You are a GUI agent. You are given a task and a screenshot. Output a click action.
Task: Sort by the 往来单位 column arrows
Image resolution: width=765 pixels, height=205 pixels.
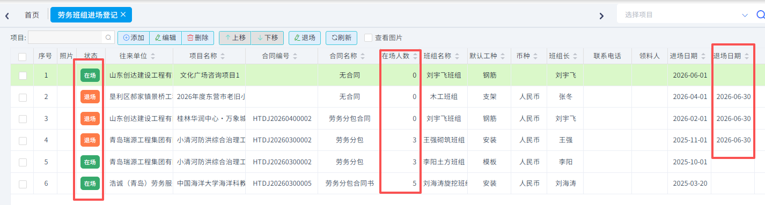point(152,56)
